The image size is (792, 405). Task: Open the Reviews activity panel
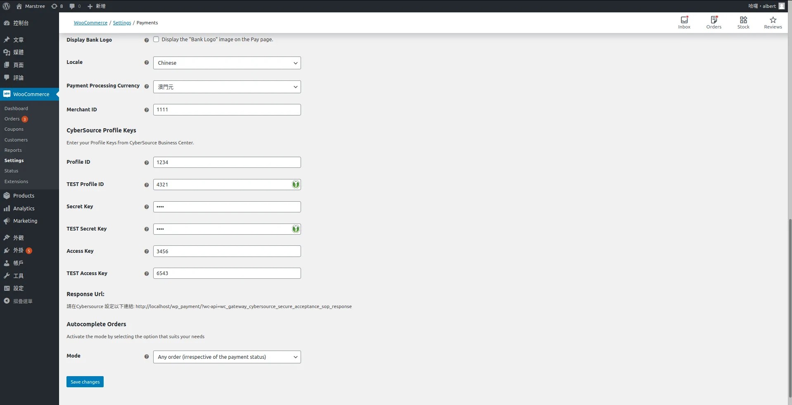click(773, 23)
